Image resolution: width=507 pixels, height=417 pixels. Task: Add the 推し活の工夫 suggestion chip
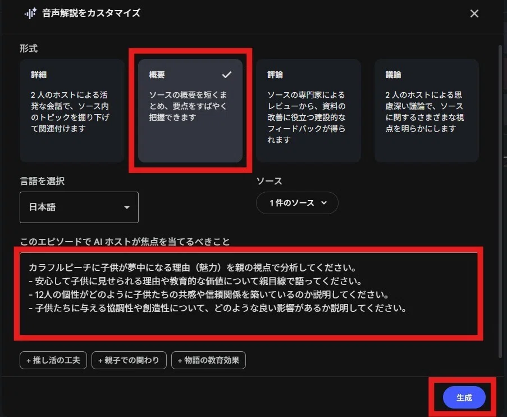pos(53,360)
